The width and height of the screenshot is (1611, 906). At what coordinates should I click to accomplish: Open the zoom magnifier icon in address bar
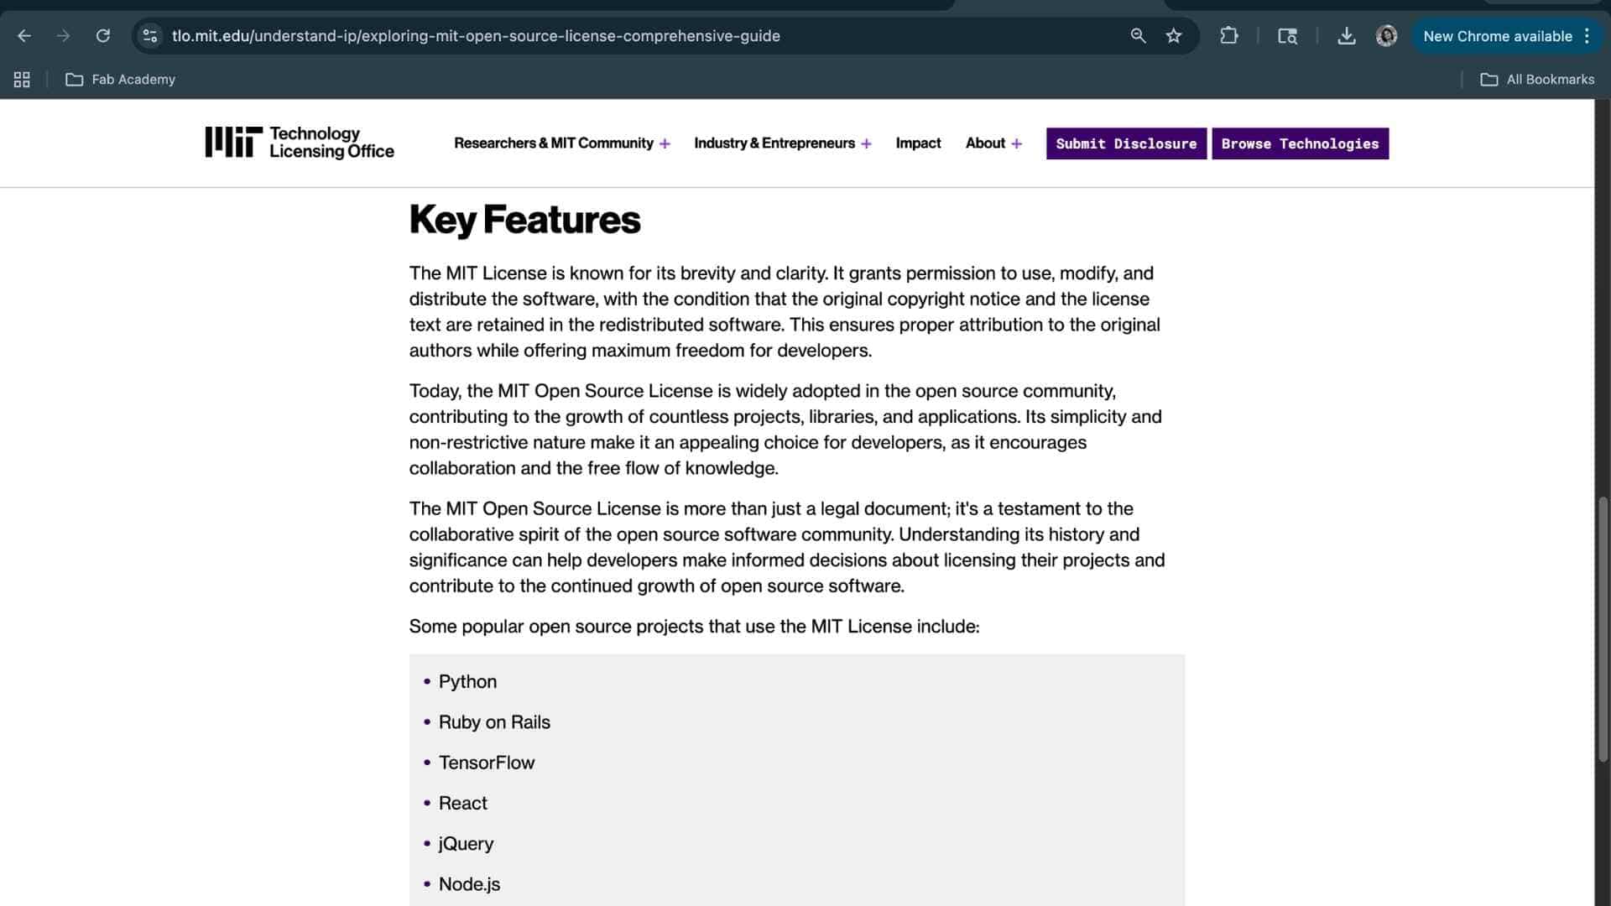click(x=1138, y=36)
